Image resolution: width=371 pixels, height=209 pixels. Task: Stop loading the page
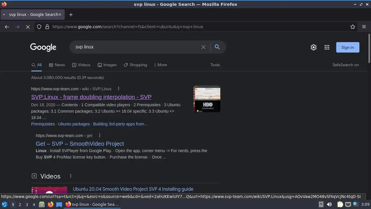[28, 27]
